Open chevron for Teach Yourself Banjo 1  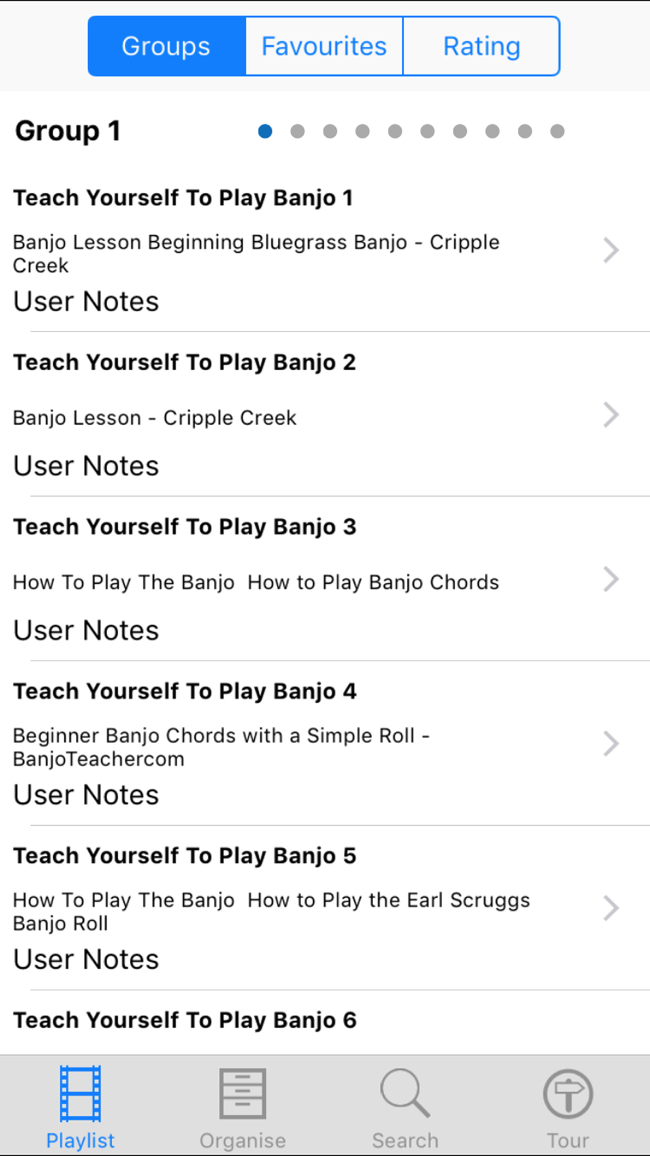coord(610,250)
